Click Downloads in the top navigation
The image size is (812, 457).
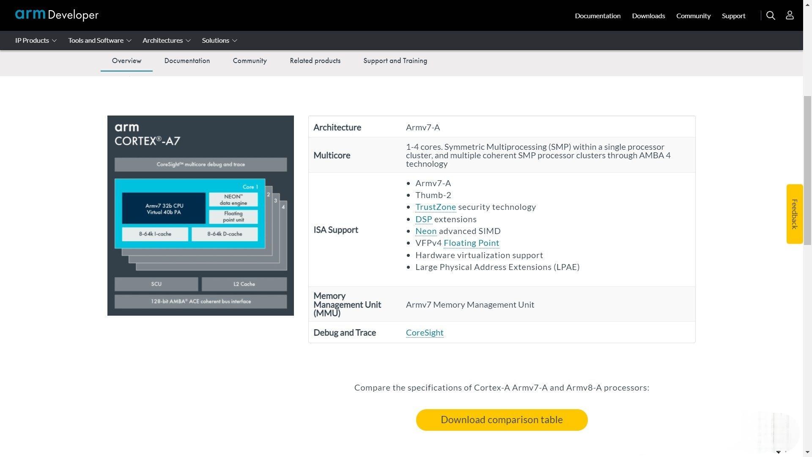tap(648, 16)
